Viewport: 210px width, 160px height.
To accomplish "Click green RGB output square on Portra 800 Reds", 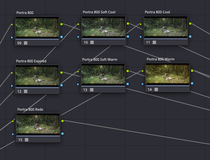I will click(x=62, y=121).
